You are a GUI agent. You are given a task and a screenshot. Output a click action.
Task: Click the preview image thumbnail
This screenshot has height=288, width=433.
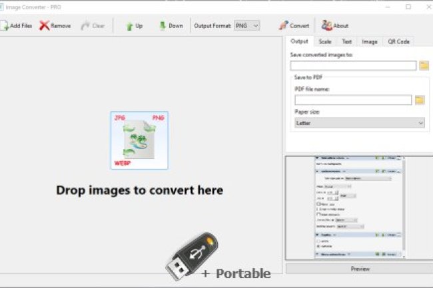[359, 208]
